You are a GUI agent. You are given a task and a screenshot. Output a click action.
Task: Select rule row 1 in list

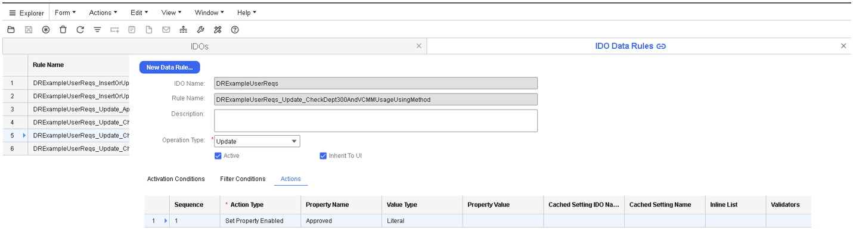[x=66, y=83]
